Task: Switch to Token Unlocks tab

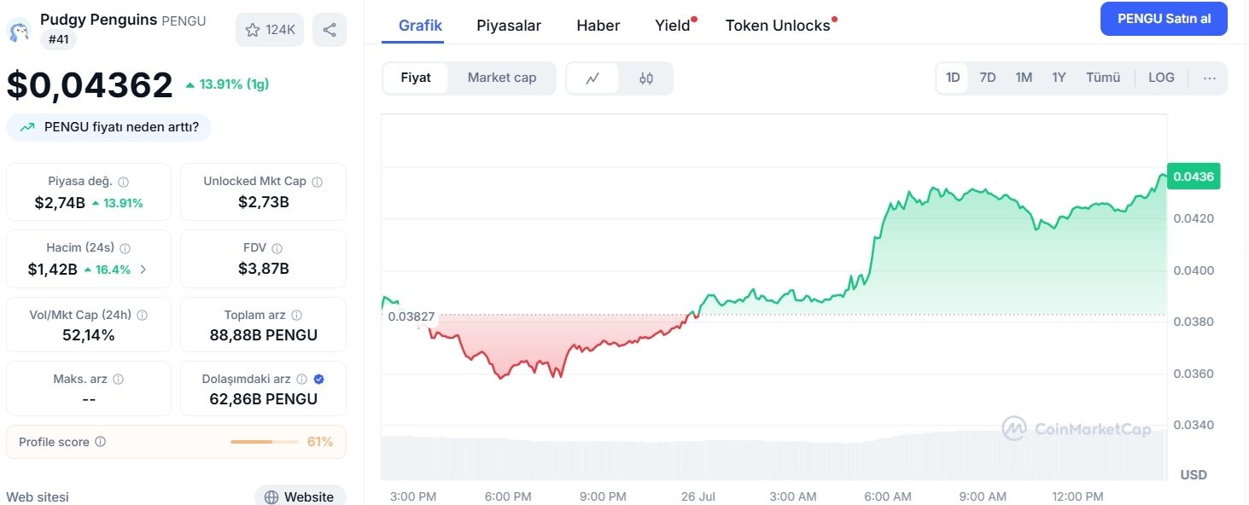Action: 778,26
